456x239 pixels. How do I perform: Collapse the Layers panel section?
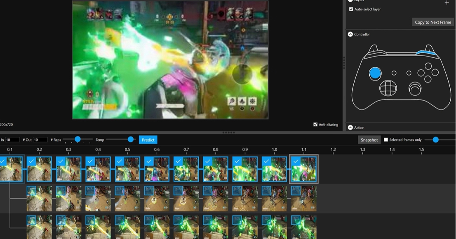(x=350, y=1)
